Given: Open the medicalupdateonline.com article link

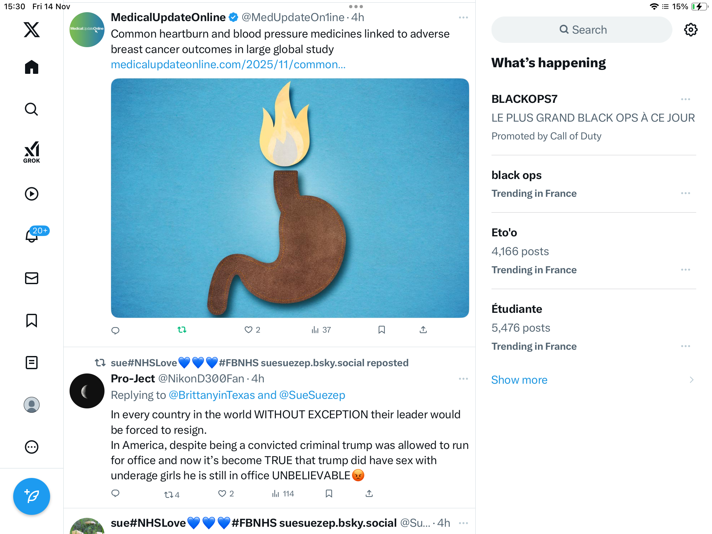Looking at the screenshot, I should [x=228, y=65].
